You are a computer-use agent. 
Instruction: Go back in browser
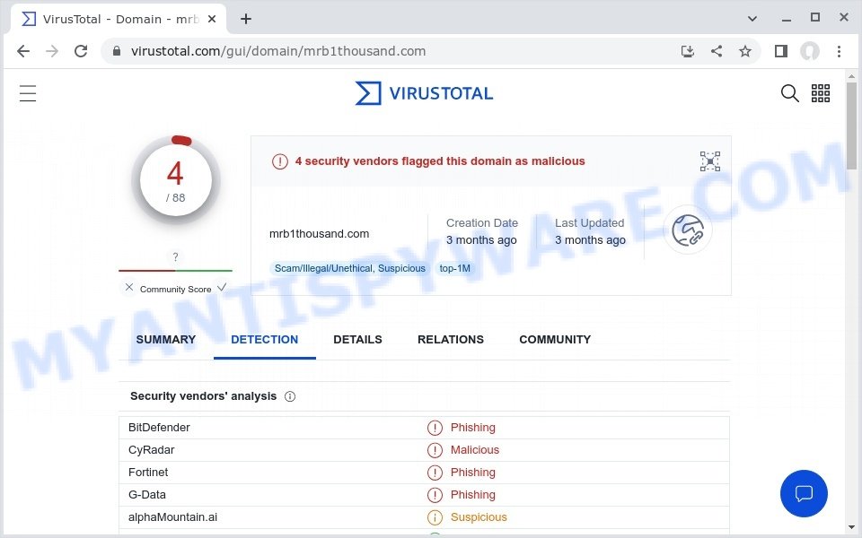pos(23,51)
